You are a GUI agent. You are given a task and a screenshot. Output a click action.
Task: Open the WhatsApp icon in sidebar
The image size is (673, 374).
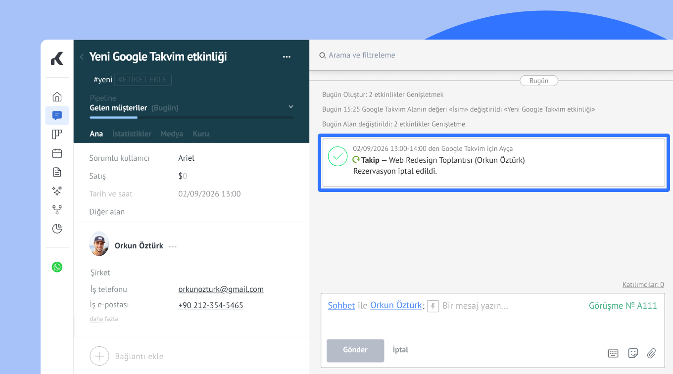57,267
